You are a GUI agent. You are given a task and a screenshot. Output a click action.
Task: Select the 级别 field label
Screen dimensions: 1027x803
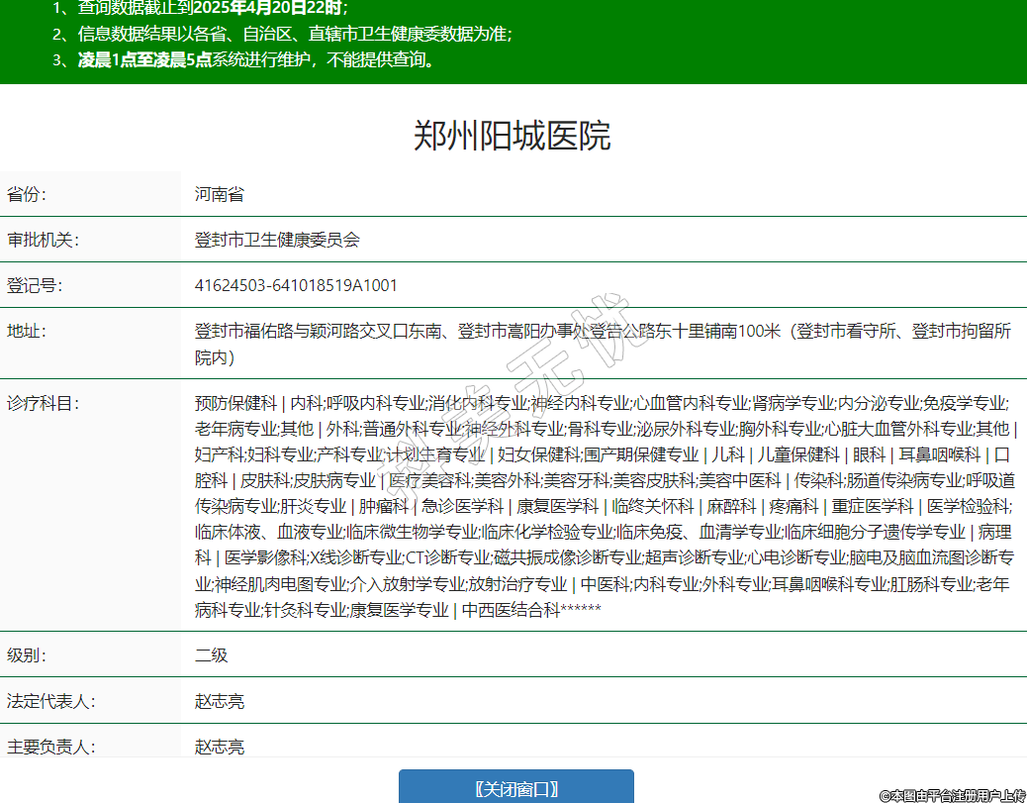pyautogui.click(x=27, y=655)
